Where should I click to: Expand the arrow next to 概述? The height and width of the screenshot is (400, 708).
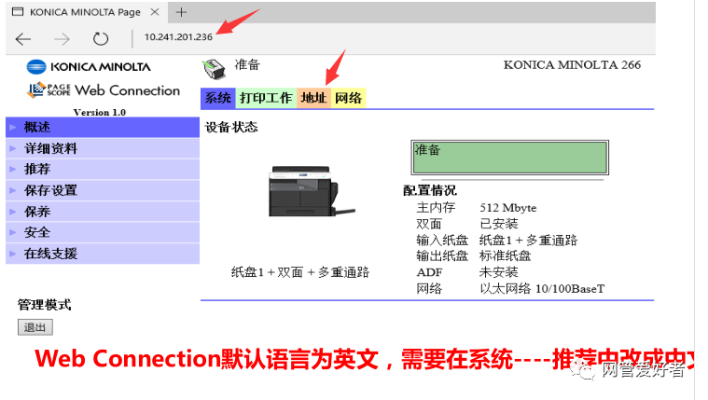[x=13, y=128]
